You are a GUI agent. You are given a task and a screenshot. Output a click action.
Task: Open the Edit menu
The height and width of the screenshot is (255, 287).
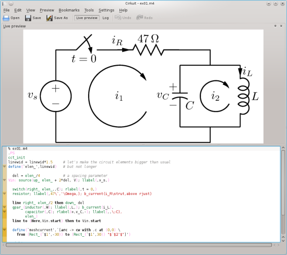click(18, 10)
